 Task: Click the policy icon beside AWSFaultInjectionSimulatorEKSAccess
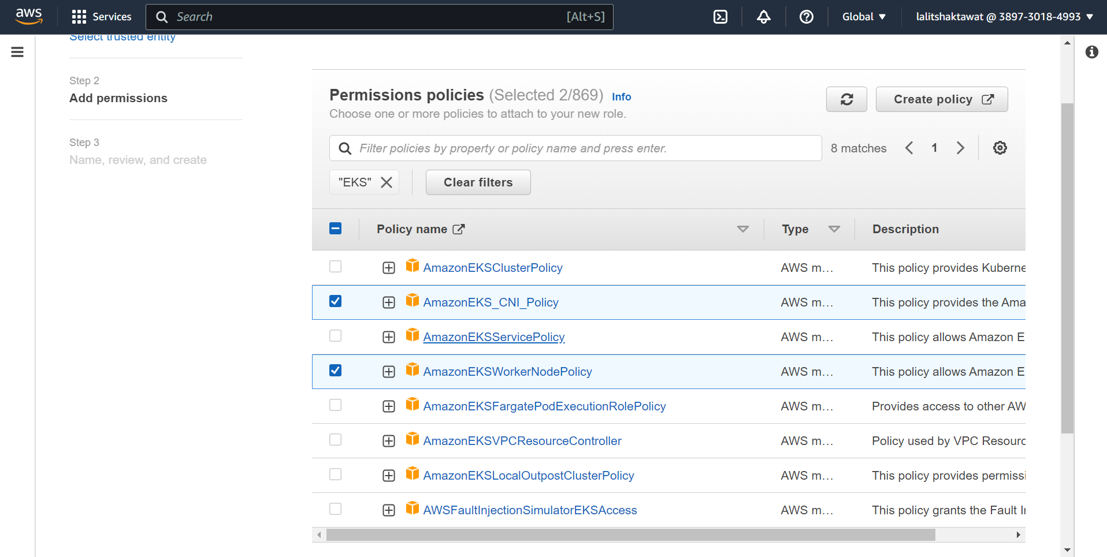(x=413, y=508)
